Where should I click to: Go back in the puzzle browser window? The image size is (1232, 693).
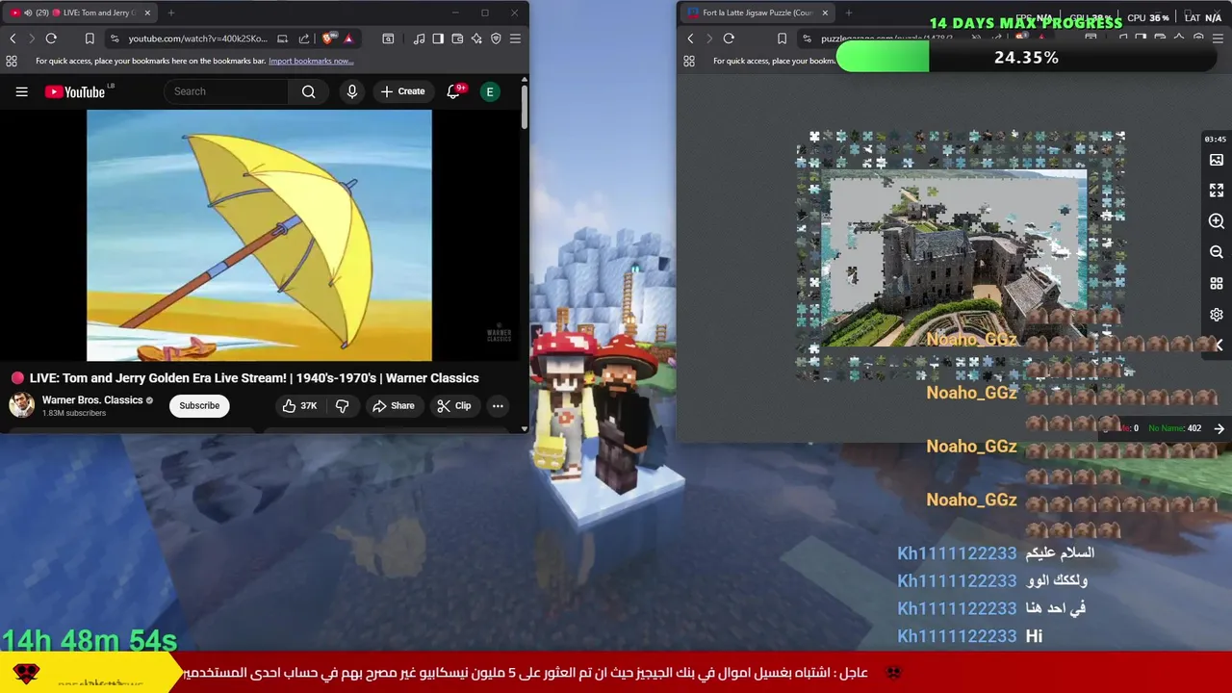coord(690,38)
